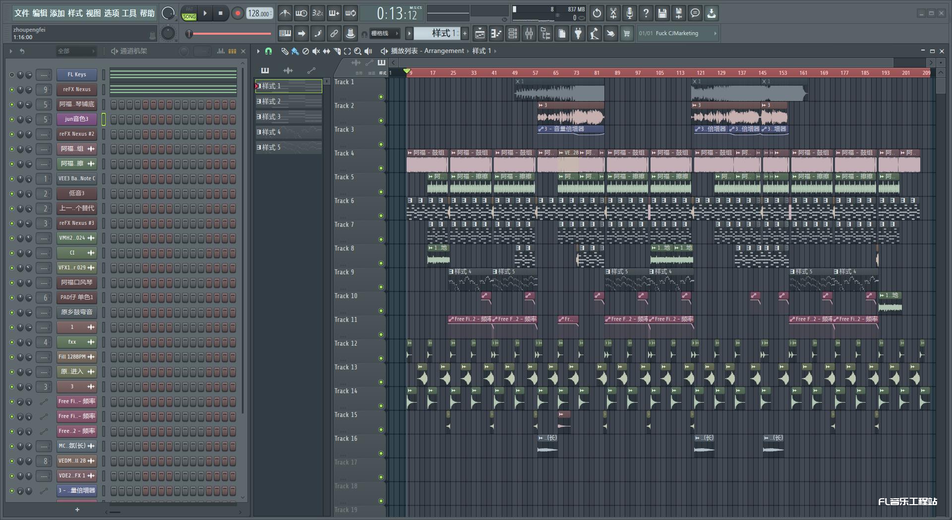The image size is (952, 520).
Task: Toggle typing keyboard to piano icon
Action: (285, 34)
